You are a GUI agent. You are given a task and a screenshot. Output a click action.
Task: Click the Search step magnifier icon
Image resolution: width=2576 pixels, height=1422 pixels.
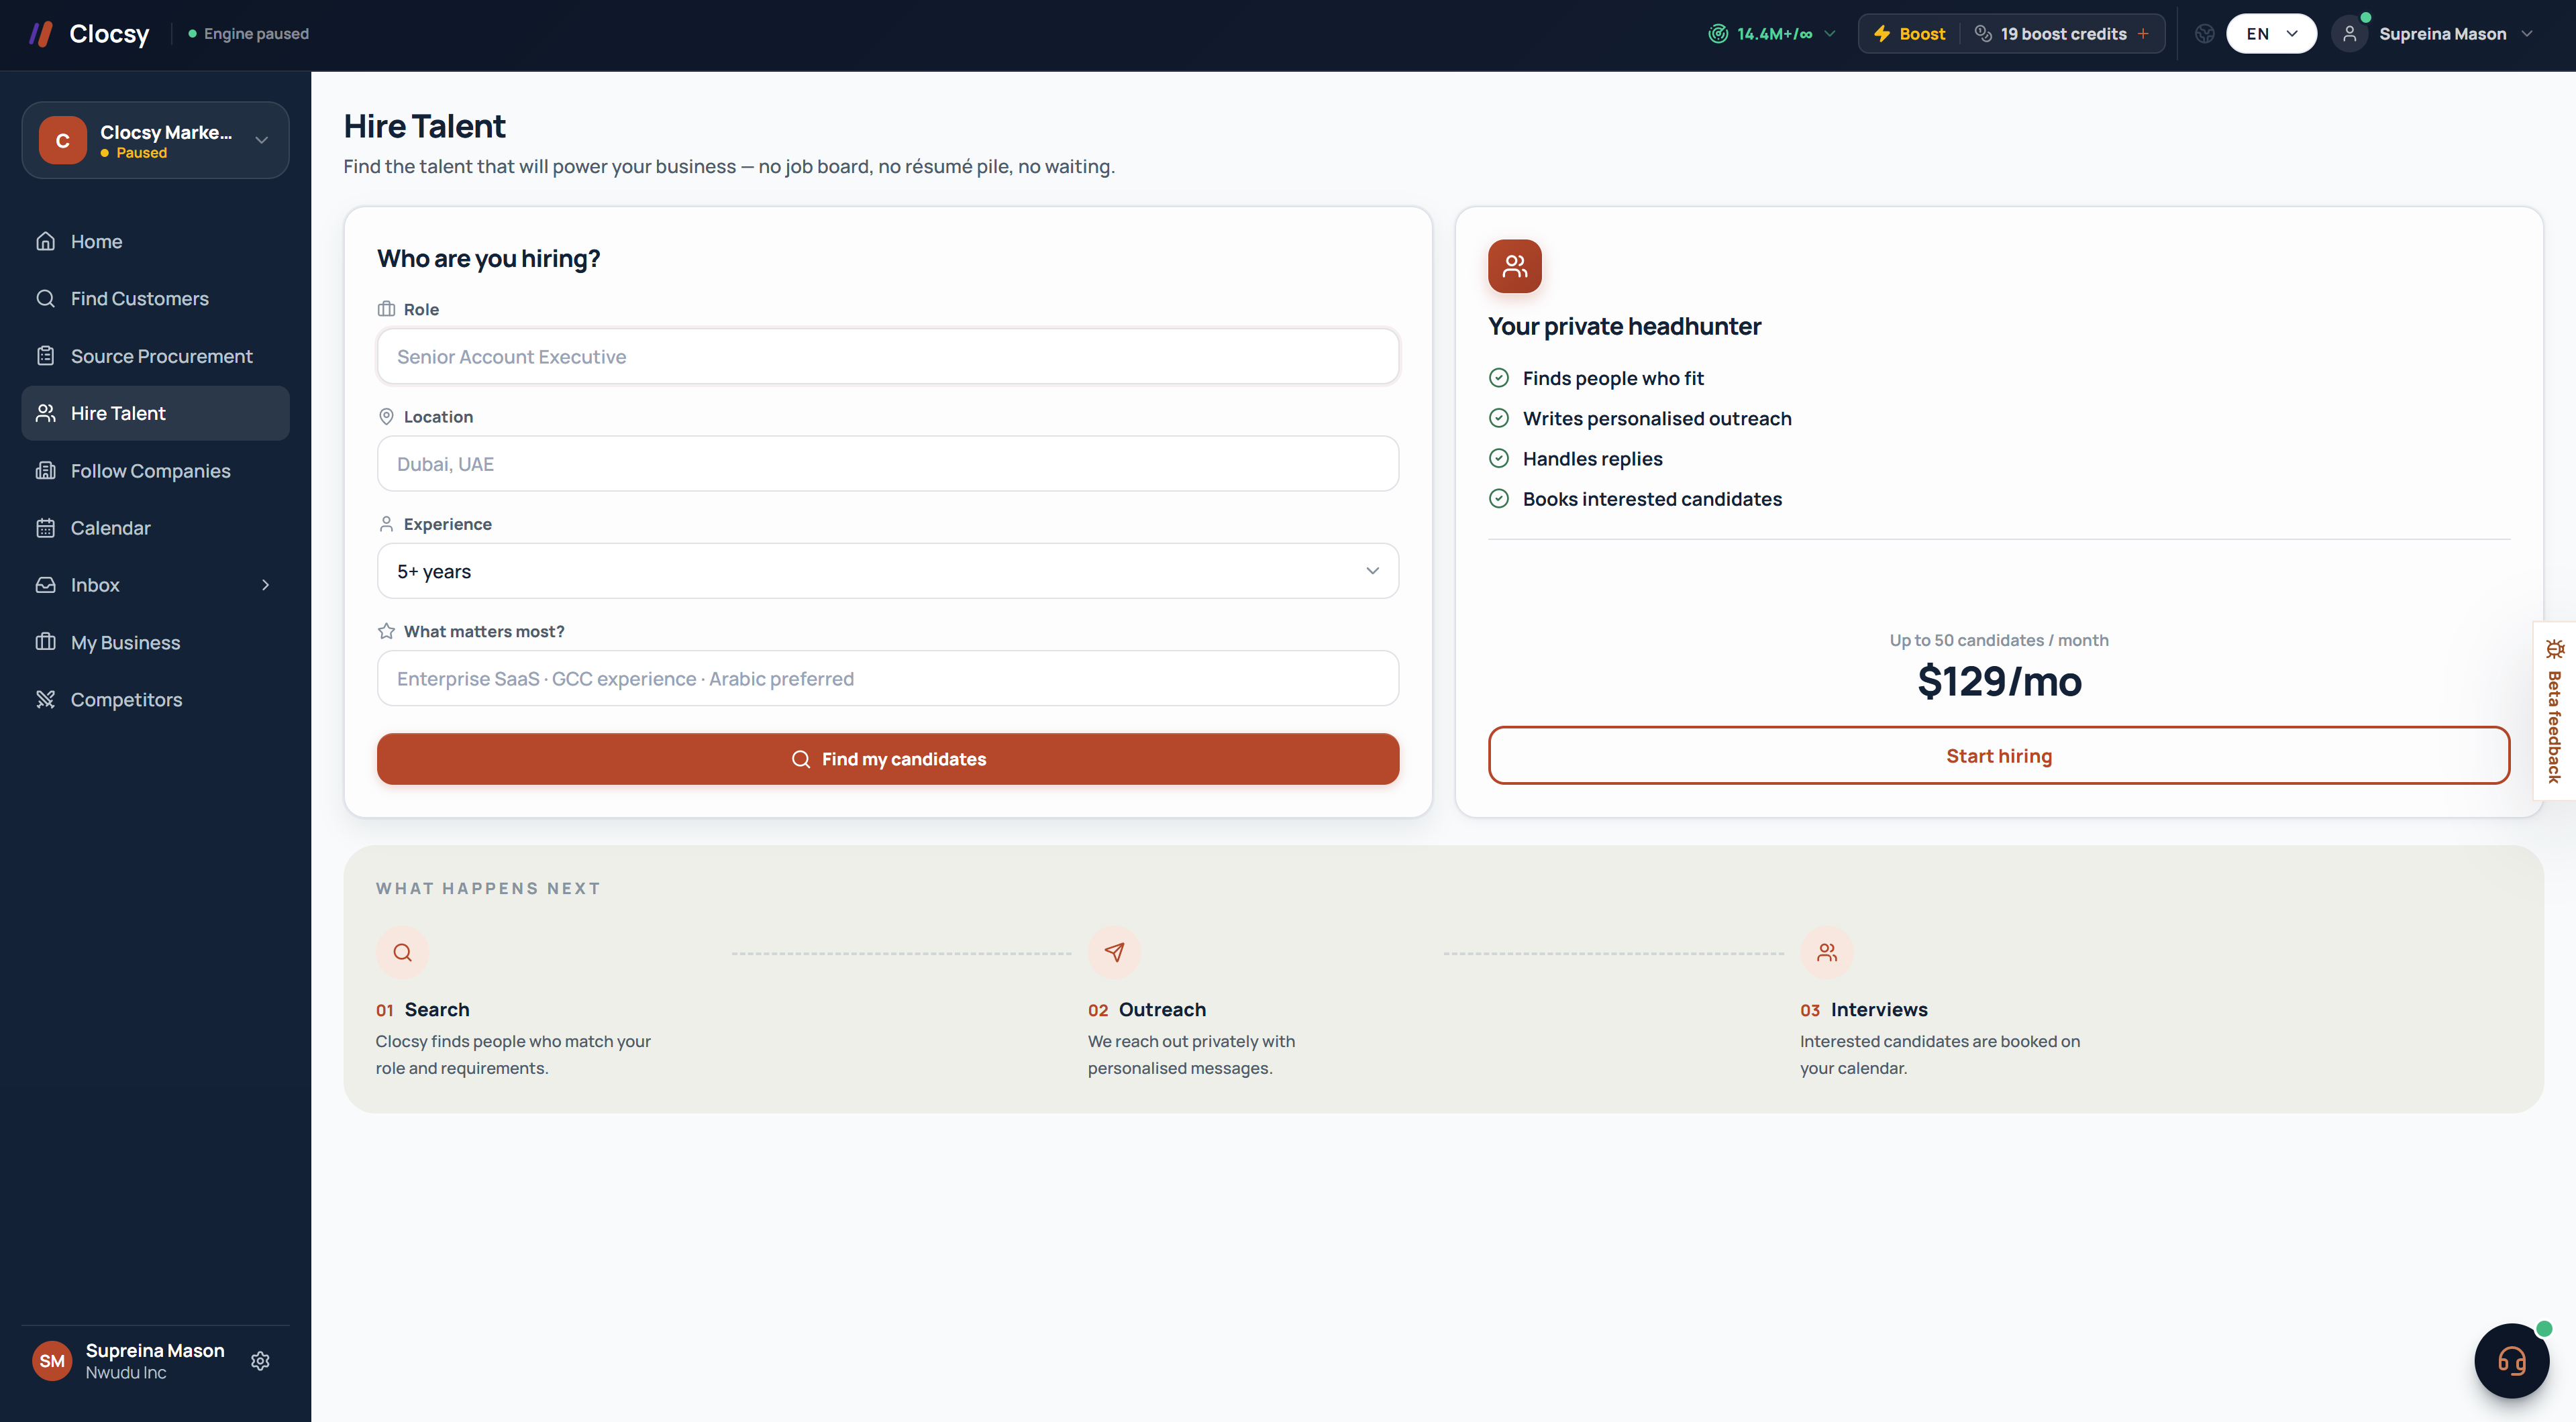[x=402, y=952]
